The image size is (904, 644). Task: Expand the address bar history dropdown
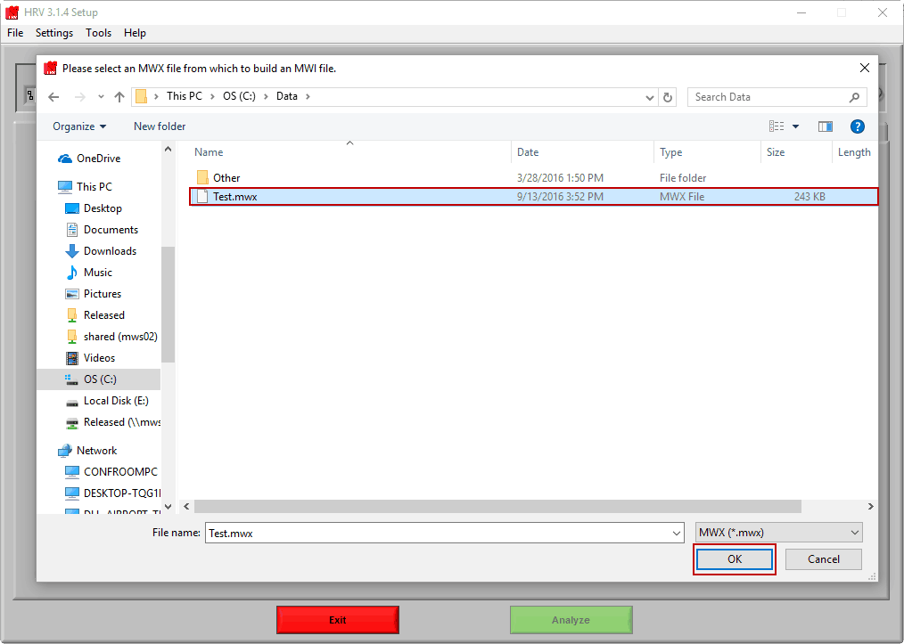650,97
